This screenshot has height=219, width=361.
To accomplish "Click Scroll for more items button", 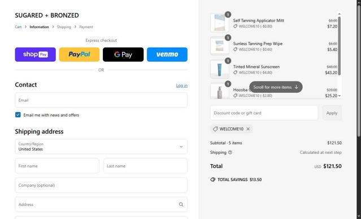I will (x=276, y=87).
